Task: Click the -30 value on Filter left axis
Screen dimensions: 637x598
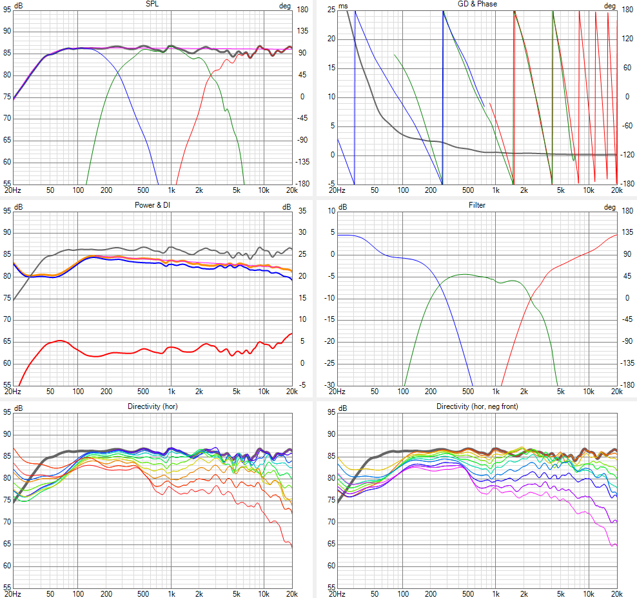Action: tap(329, 385)
